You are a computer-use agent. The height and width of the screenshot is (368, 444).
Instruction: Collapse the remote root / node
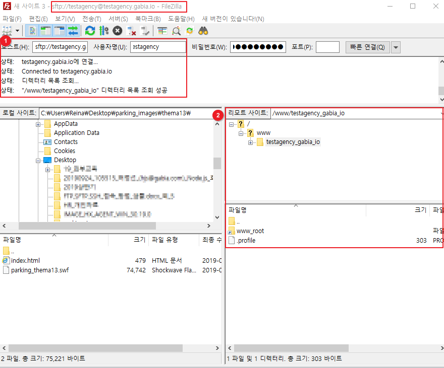click(232, 124)
